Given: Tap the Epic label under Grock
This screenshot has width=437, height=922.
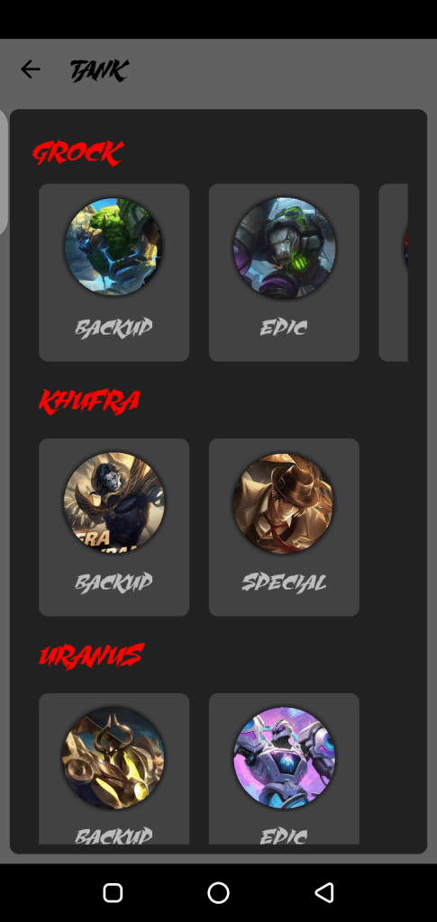Looking at the screenshot, I should point(284,327).
